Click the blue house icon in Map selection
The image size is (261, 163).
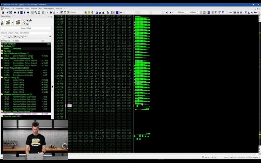31,20
